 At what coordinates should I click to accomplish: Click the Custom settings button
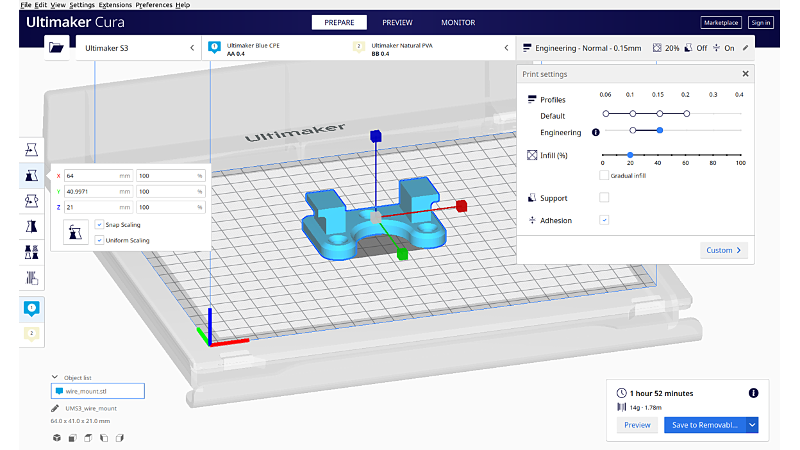point(723,250)
